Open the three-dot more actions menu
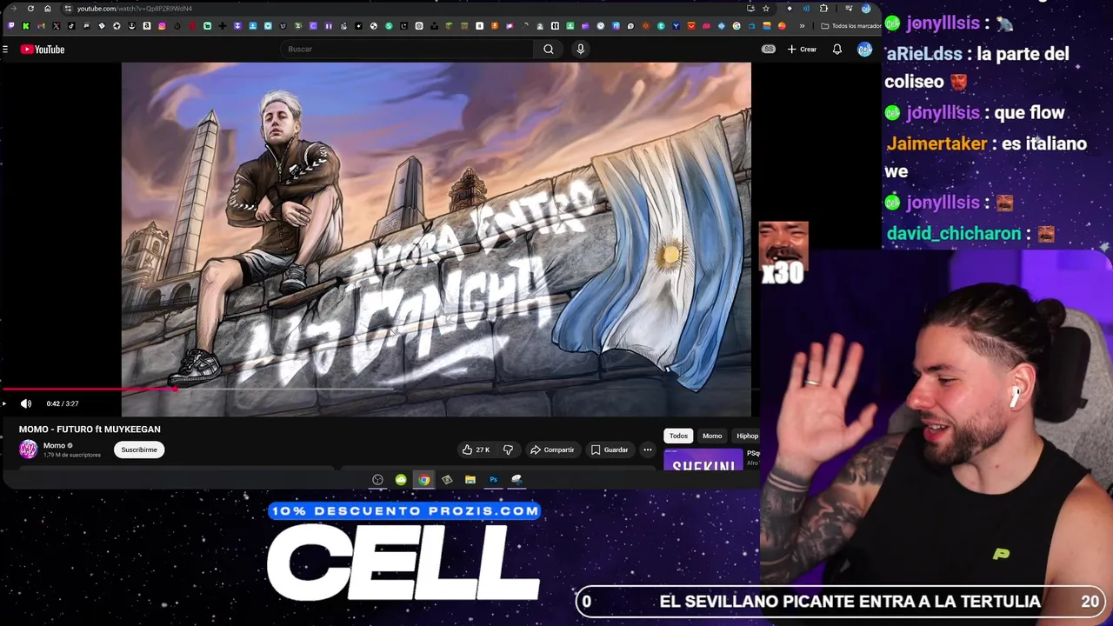This screenshot has width=1113, height=626. [x=648, y=450]
